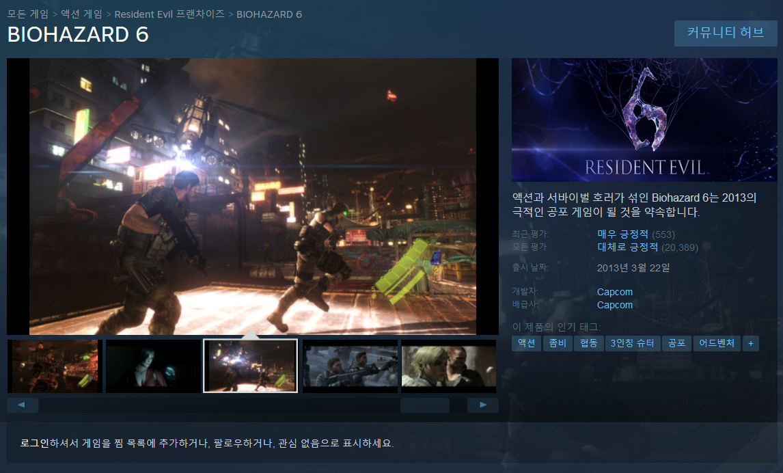The height and width of the screenshot is (473, 783).
Task: Click the thumbnail strip scrollbar handle
Action: (425, 405)
